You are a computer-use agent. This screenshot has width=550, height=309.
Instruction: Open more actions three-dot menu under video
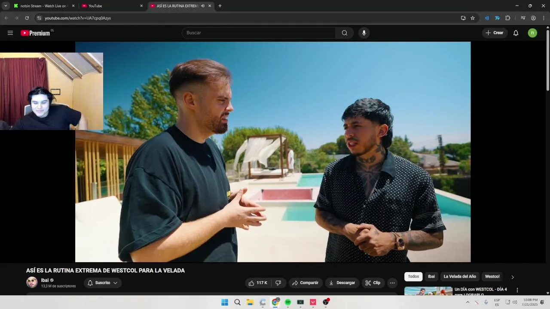392,283
